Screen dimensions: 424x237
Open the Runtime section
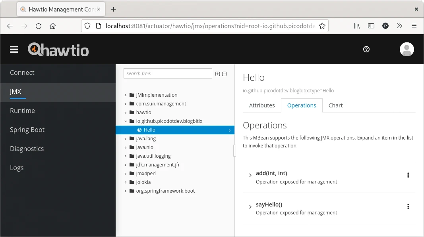tap(22, 111)
